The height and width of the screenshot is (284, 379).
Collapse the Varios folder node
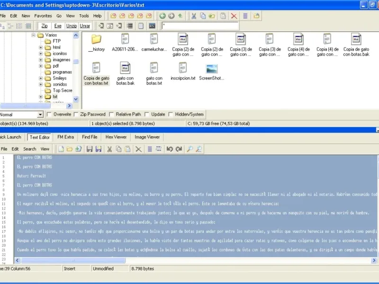(x=34, y=35)
